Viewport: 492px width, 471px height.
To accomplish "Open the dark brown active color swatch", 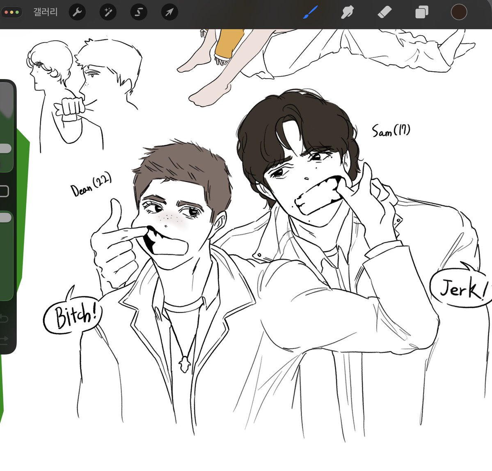I will pos(459,12).
